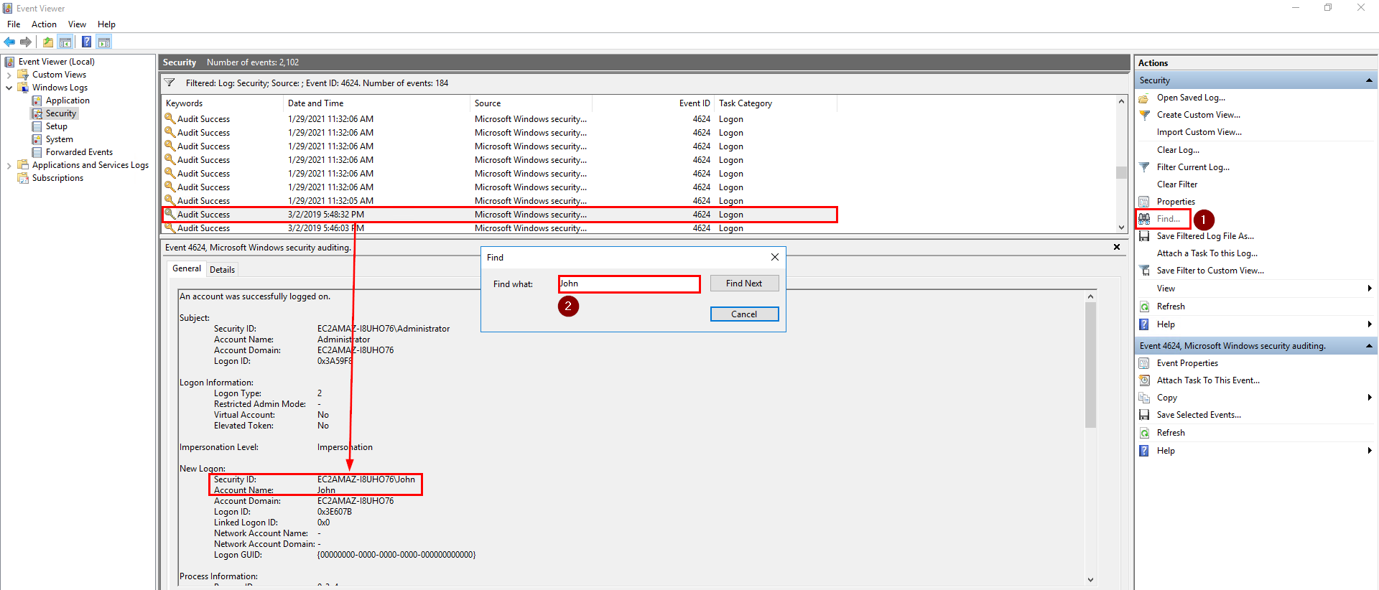Collapse the Windows Logs tree node
Image resolution: width=1379 pixels, height=590 pixels.
click(9, 88)
